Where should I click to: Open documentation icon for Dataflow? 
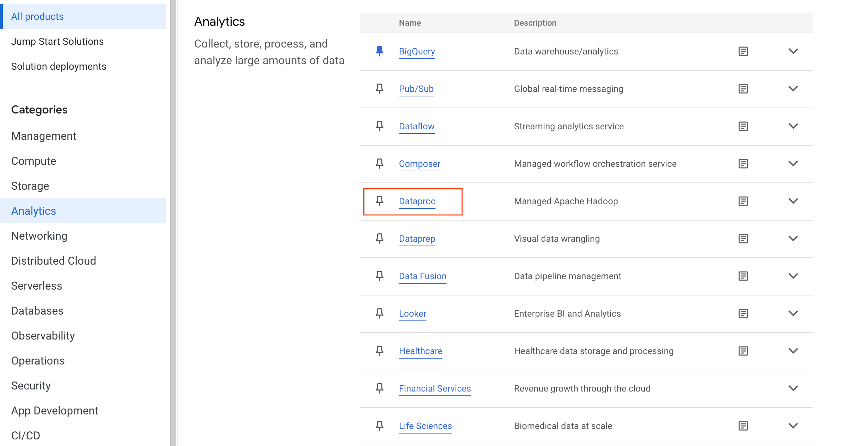tap(743, 126)
